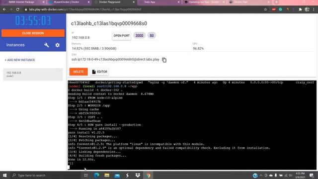Switch to Todo App tab
318x179 pixels.
coord(159,2)
